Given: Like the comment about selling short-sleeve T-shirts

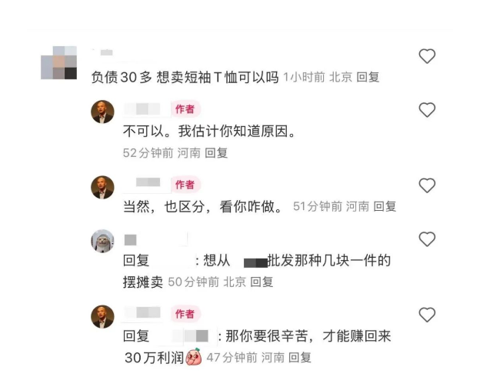Looking at the screenshot, I should [427, 56].
